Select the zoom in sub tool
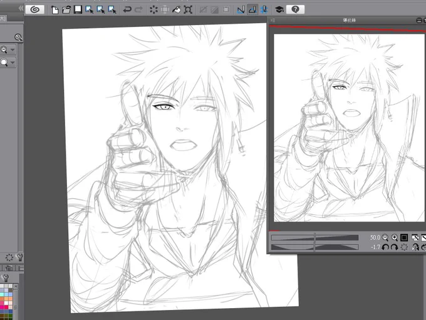426x320 pixels. pyautogui.click(x=4, y=62)
